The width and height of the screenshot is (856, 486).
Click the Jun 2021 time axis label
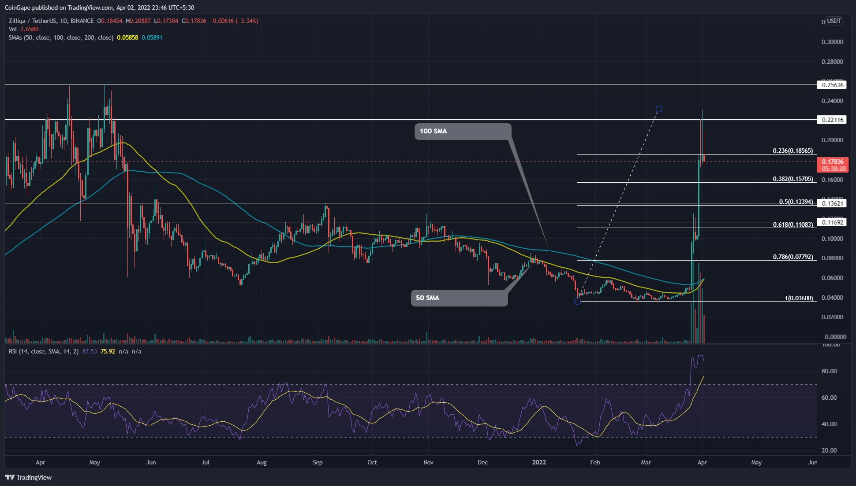[151, 462]
